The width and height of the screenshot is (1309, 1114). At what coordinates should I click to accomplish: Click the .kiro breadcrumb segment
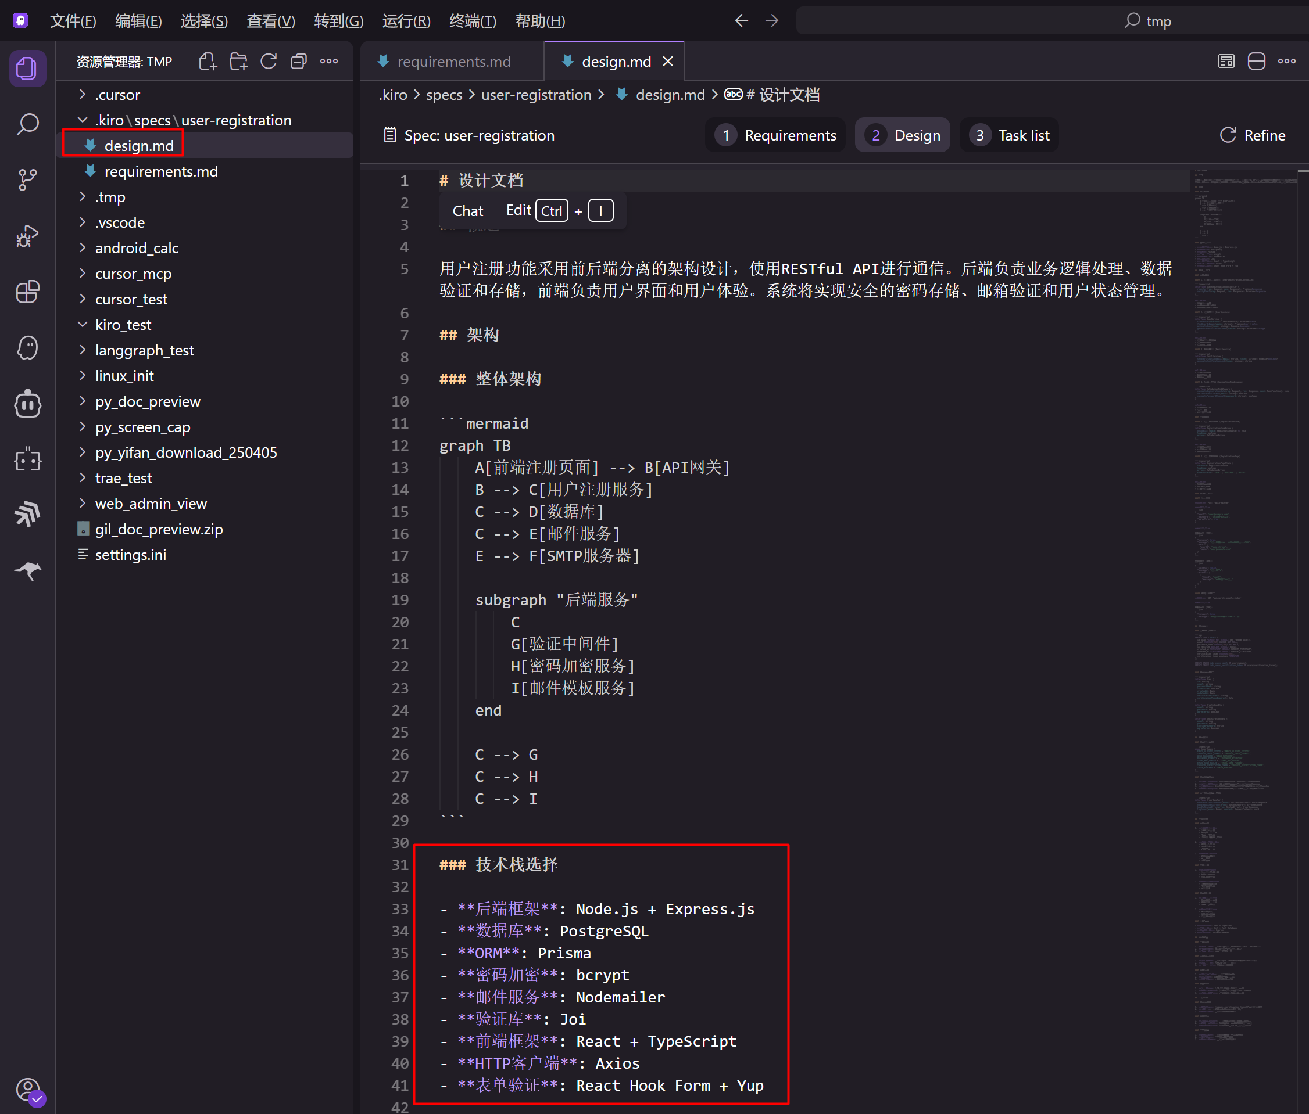pyautogui.click(x=393, y=95)
